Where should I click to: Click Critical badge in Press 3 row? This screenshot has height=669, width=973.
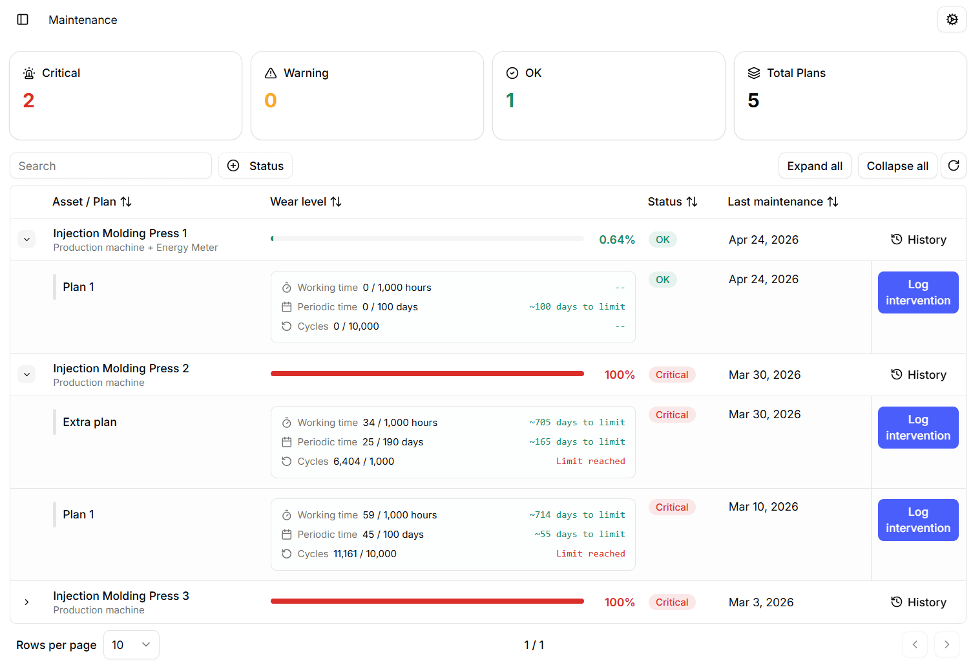672,602
